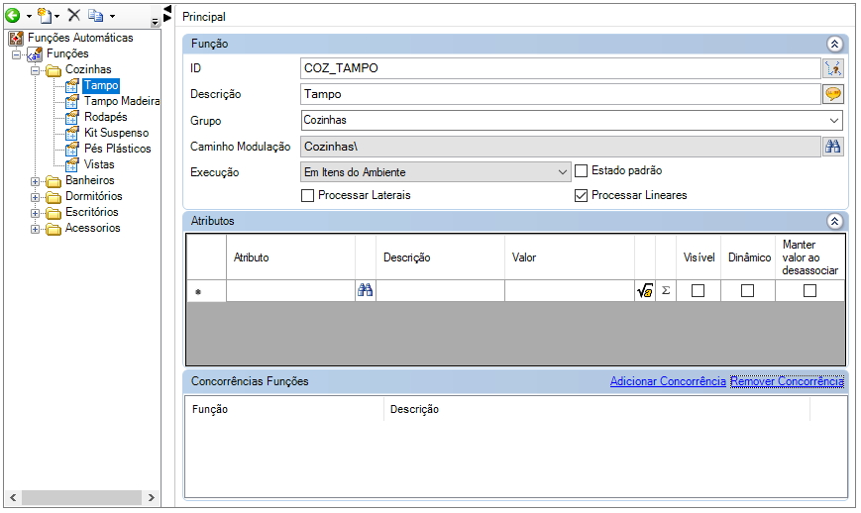Click the Remover Concorrência link
The width and height of the screenshot is (861, 513).
click(787, 381)
